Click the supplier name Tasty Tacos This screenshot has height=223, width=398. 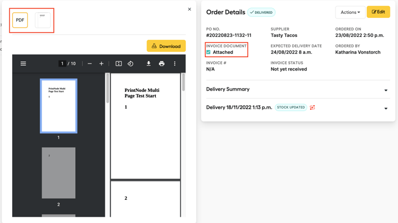[x=284, y=35]
